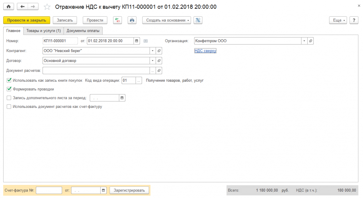Open calendar for Счет-фактура date
The width and height of the screenshot is (363, 198).
104,191
